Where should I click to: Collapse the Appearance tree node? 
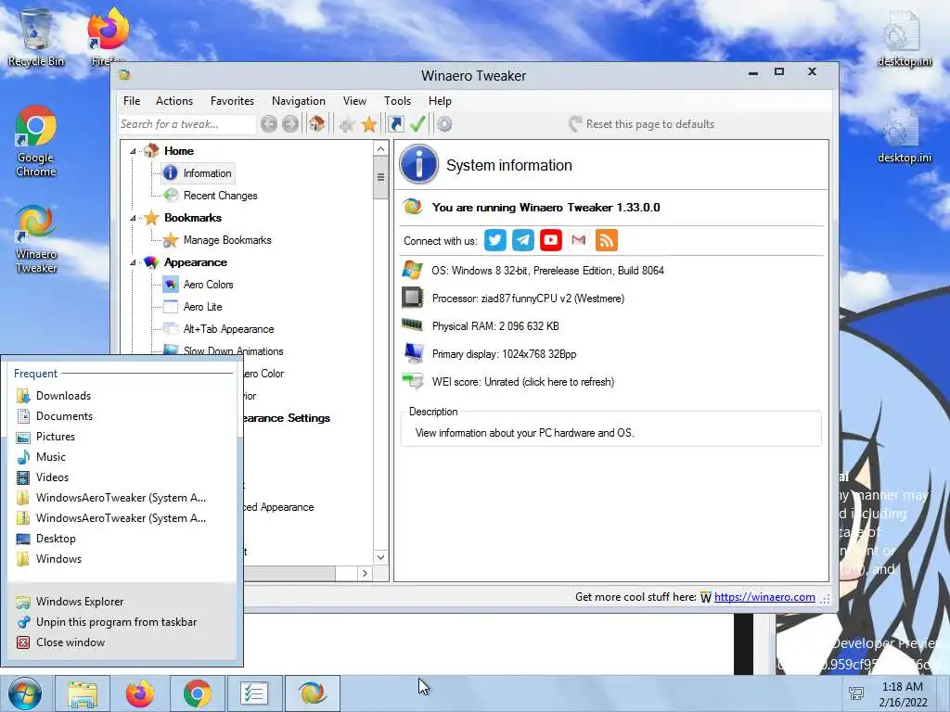tap(133, 262)
